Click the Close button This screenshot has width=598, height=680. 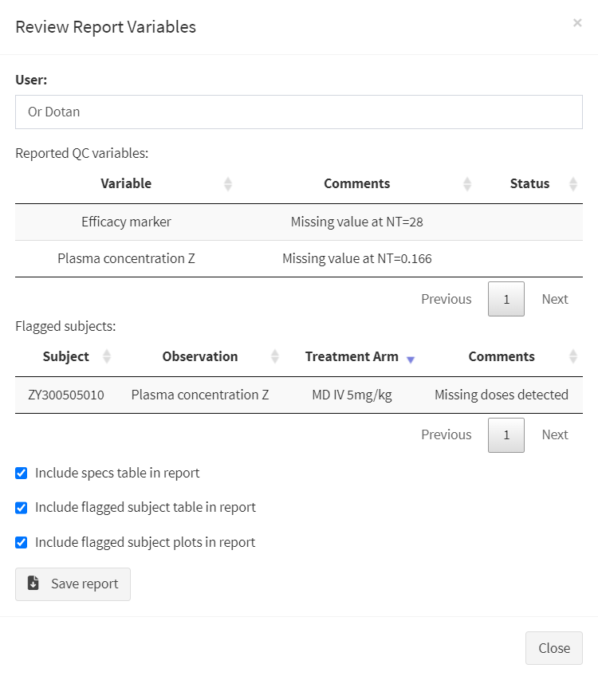coord(554,648)
